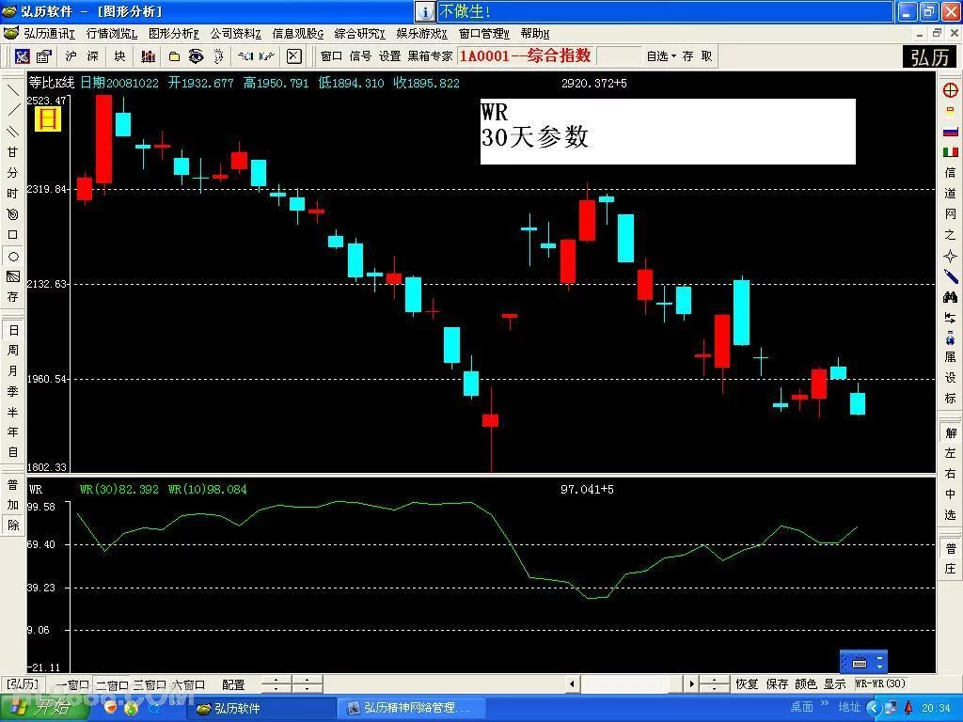Image resolution: width=963 pixels, height=722 pixels.
Task: Switch to 二窗口 layout
Action: tap(112, 684)
